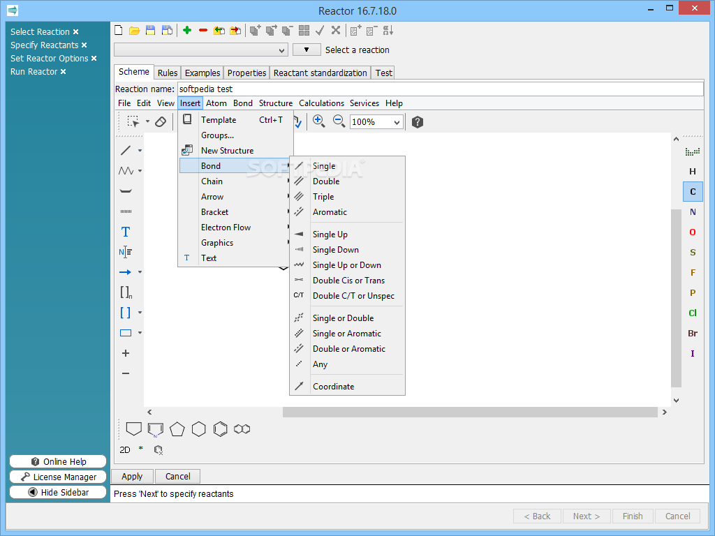Image resolution: width=715 pixels, height=536 pixels.
Task: Select the chain zigzag tool
Action: pos(126,171)
